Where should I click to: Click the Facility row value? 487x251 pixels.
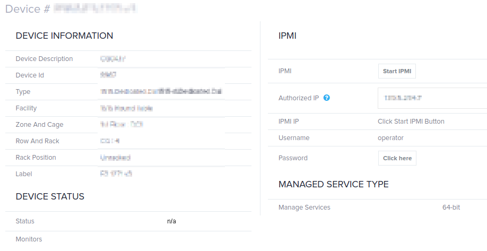(126, 108)
